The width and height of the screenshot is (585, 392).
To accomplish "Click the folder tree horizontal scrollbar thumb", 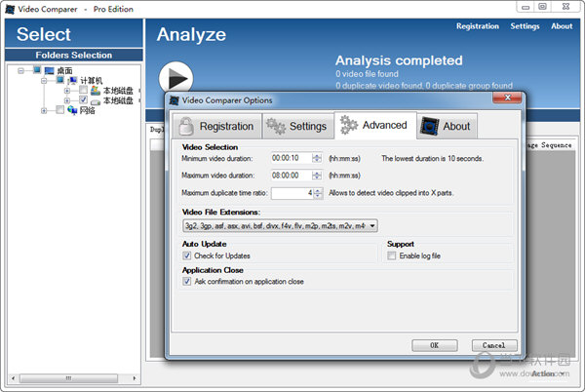I will tap(68, 378).
